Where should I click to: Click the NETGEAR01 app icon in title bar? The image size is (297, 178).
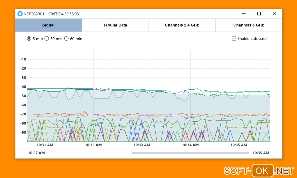point(20,14)
